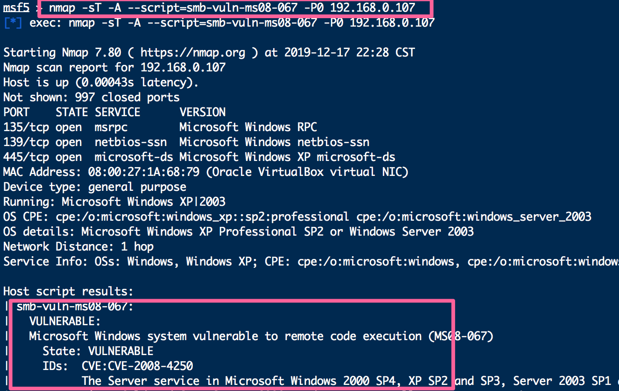The width and height of the screenshot is (619, 391).
Task: Click the PORT column header
Action: 16,112
